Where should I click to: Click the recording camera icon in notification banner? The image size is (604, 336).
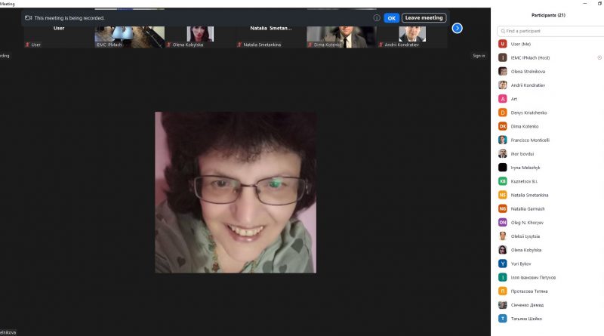coord(29,17)
